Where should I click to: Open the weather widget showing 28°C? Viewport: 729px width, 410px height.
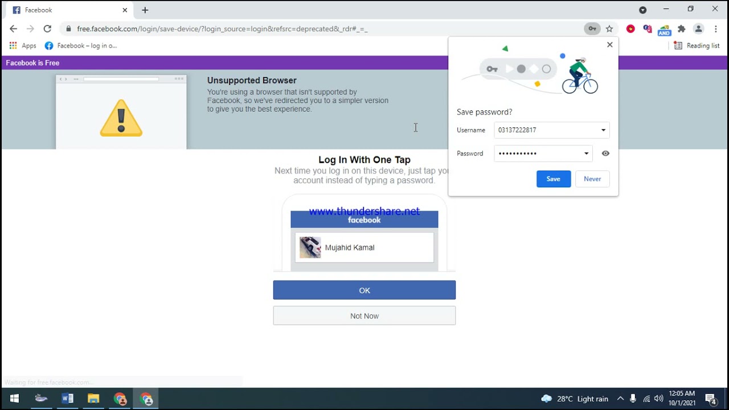[574, 399]
